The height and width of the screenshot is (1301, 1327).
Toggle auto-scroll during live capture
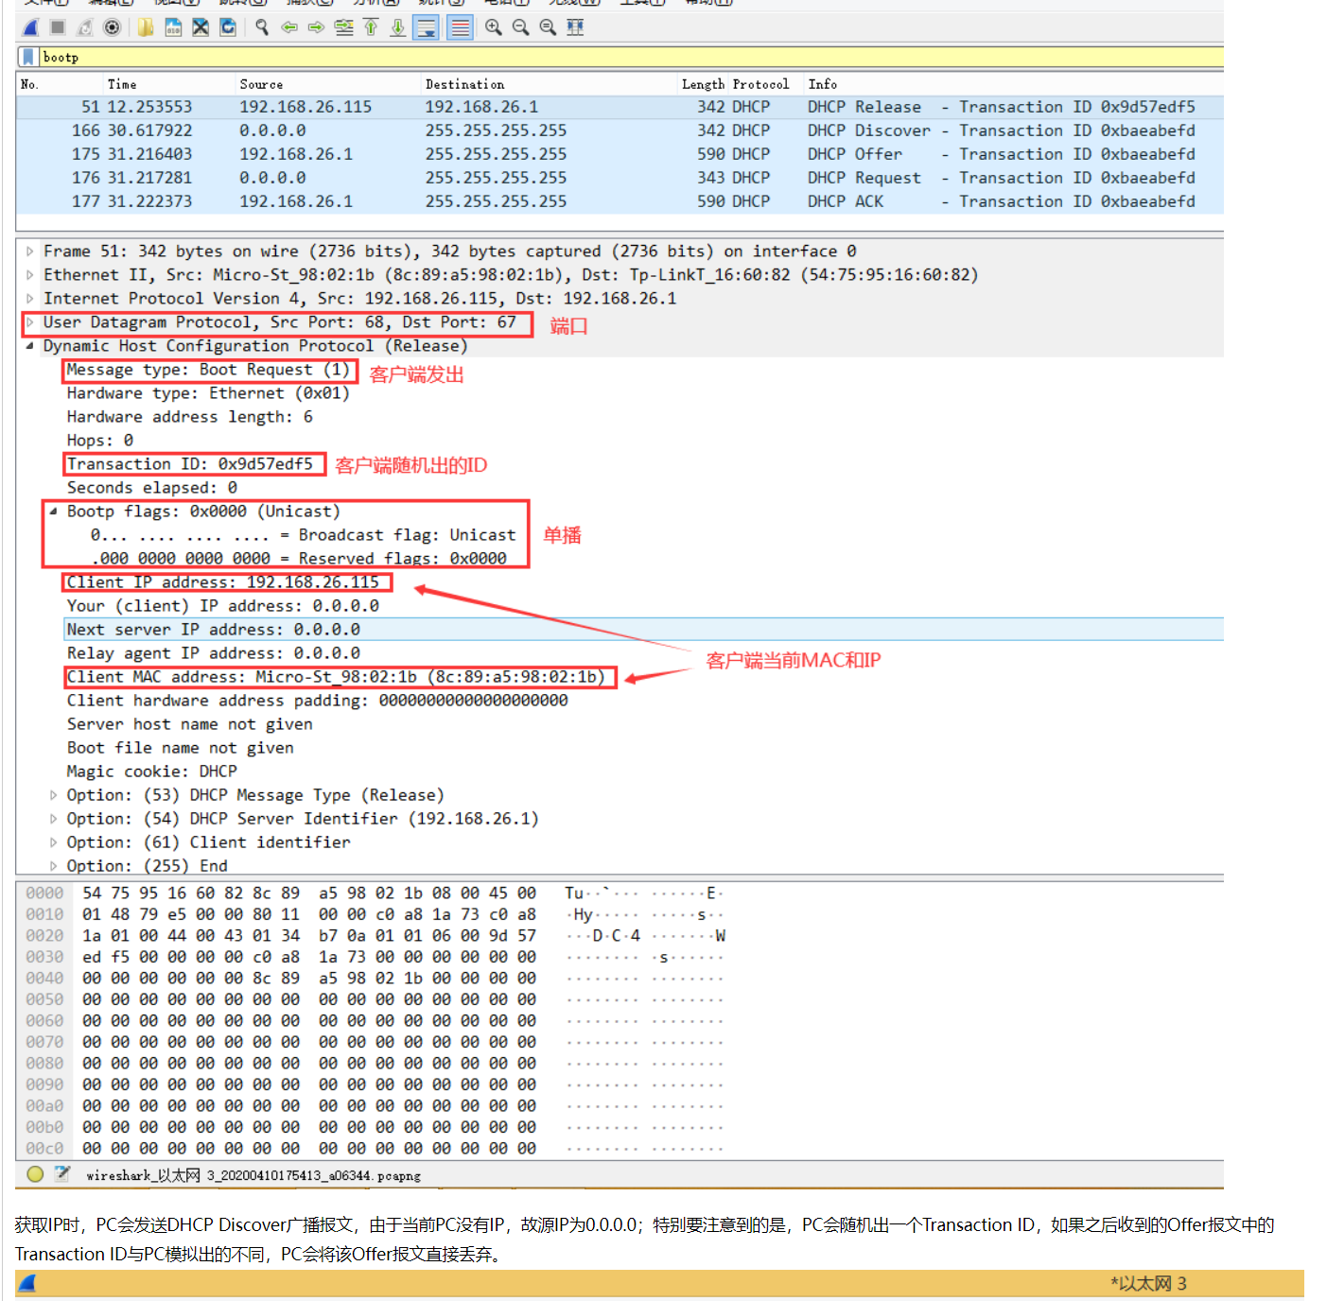[427, 27]
